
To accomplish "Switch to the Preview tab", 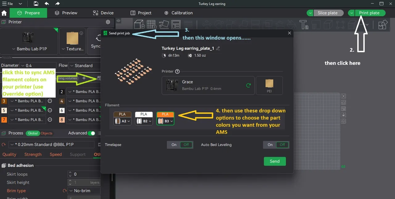I will (x=66, y=13).
